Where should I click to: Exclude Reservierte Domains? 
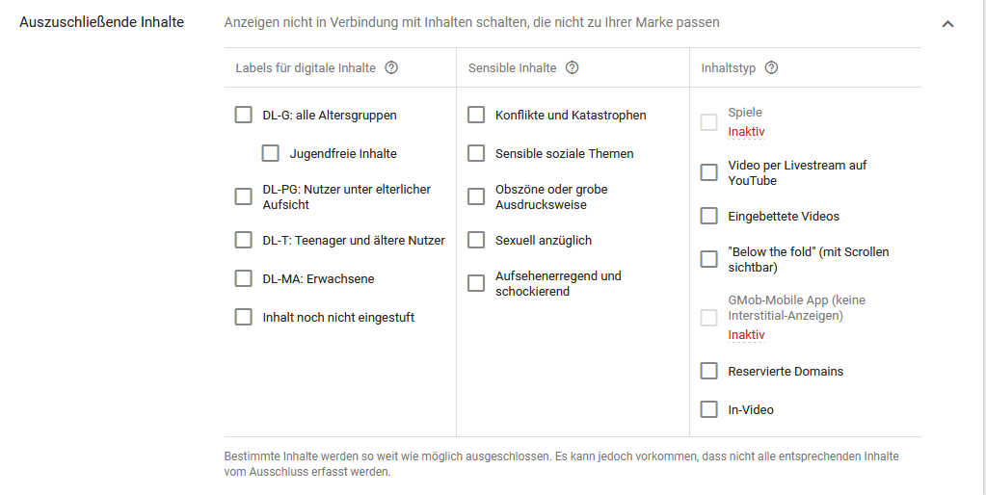(709, 371)
